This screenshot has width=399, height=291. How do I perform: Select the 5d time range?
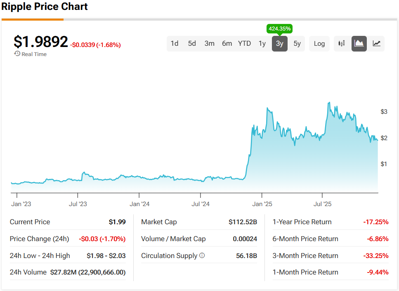coord(192,44)
